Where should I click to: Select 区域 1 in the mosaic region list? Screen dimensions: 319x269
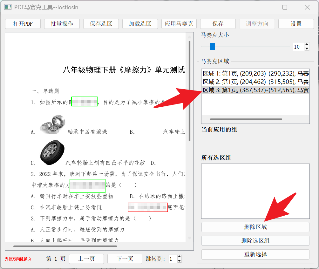[254, 73]
